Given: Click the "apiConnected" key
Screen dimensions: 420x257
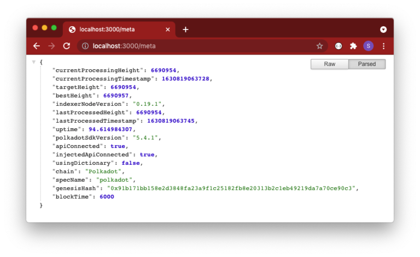Looking at the screenshot, I should pyautogui.click(x=78, y=146).
